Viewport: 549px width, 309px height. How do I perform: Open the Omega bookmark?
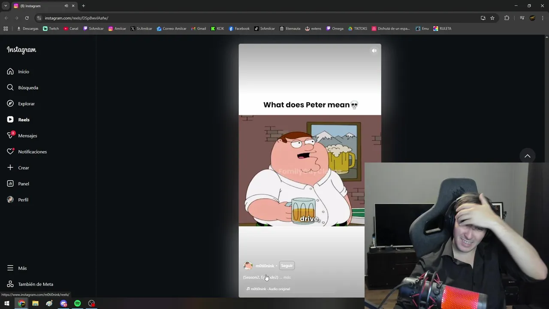[335, 29]
